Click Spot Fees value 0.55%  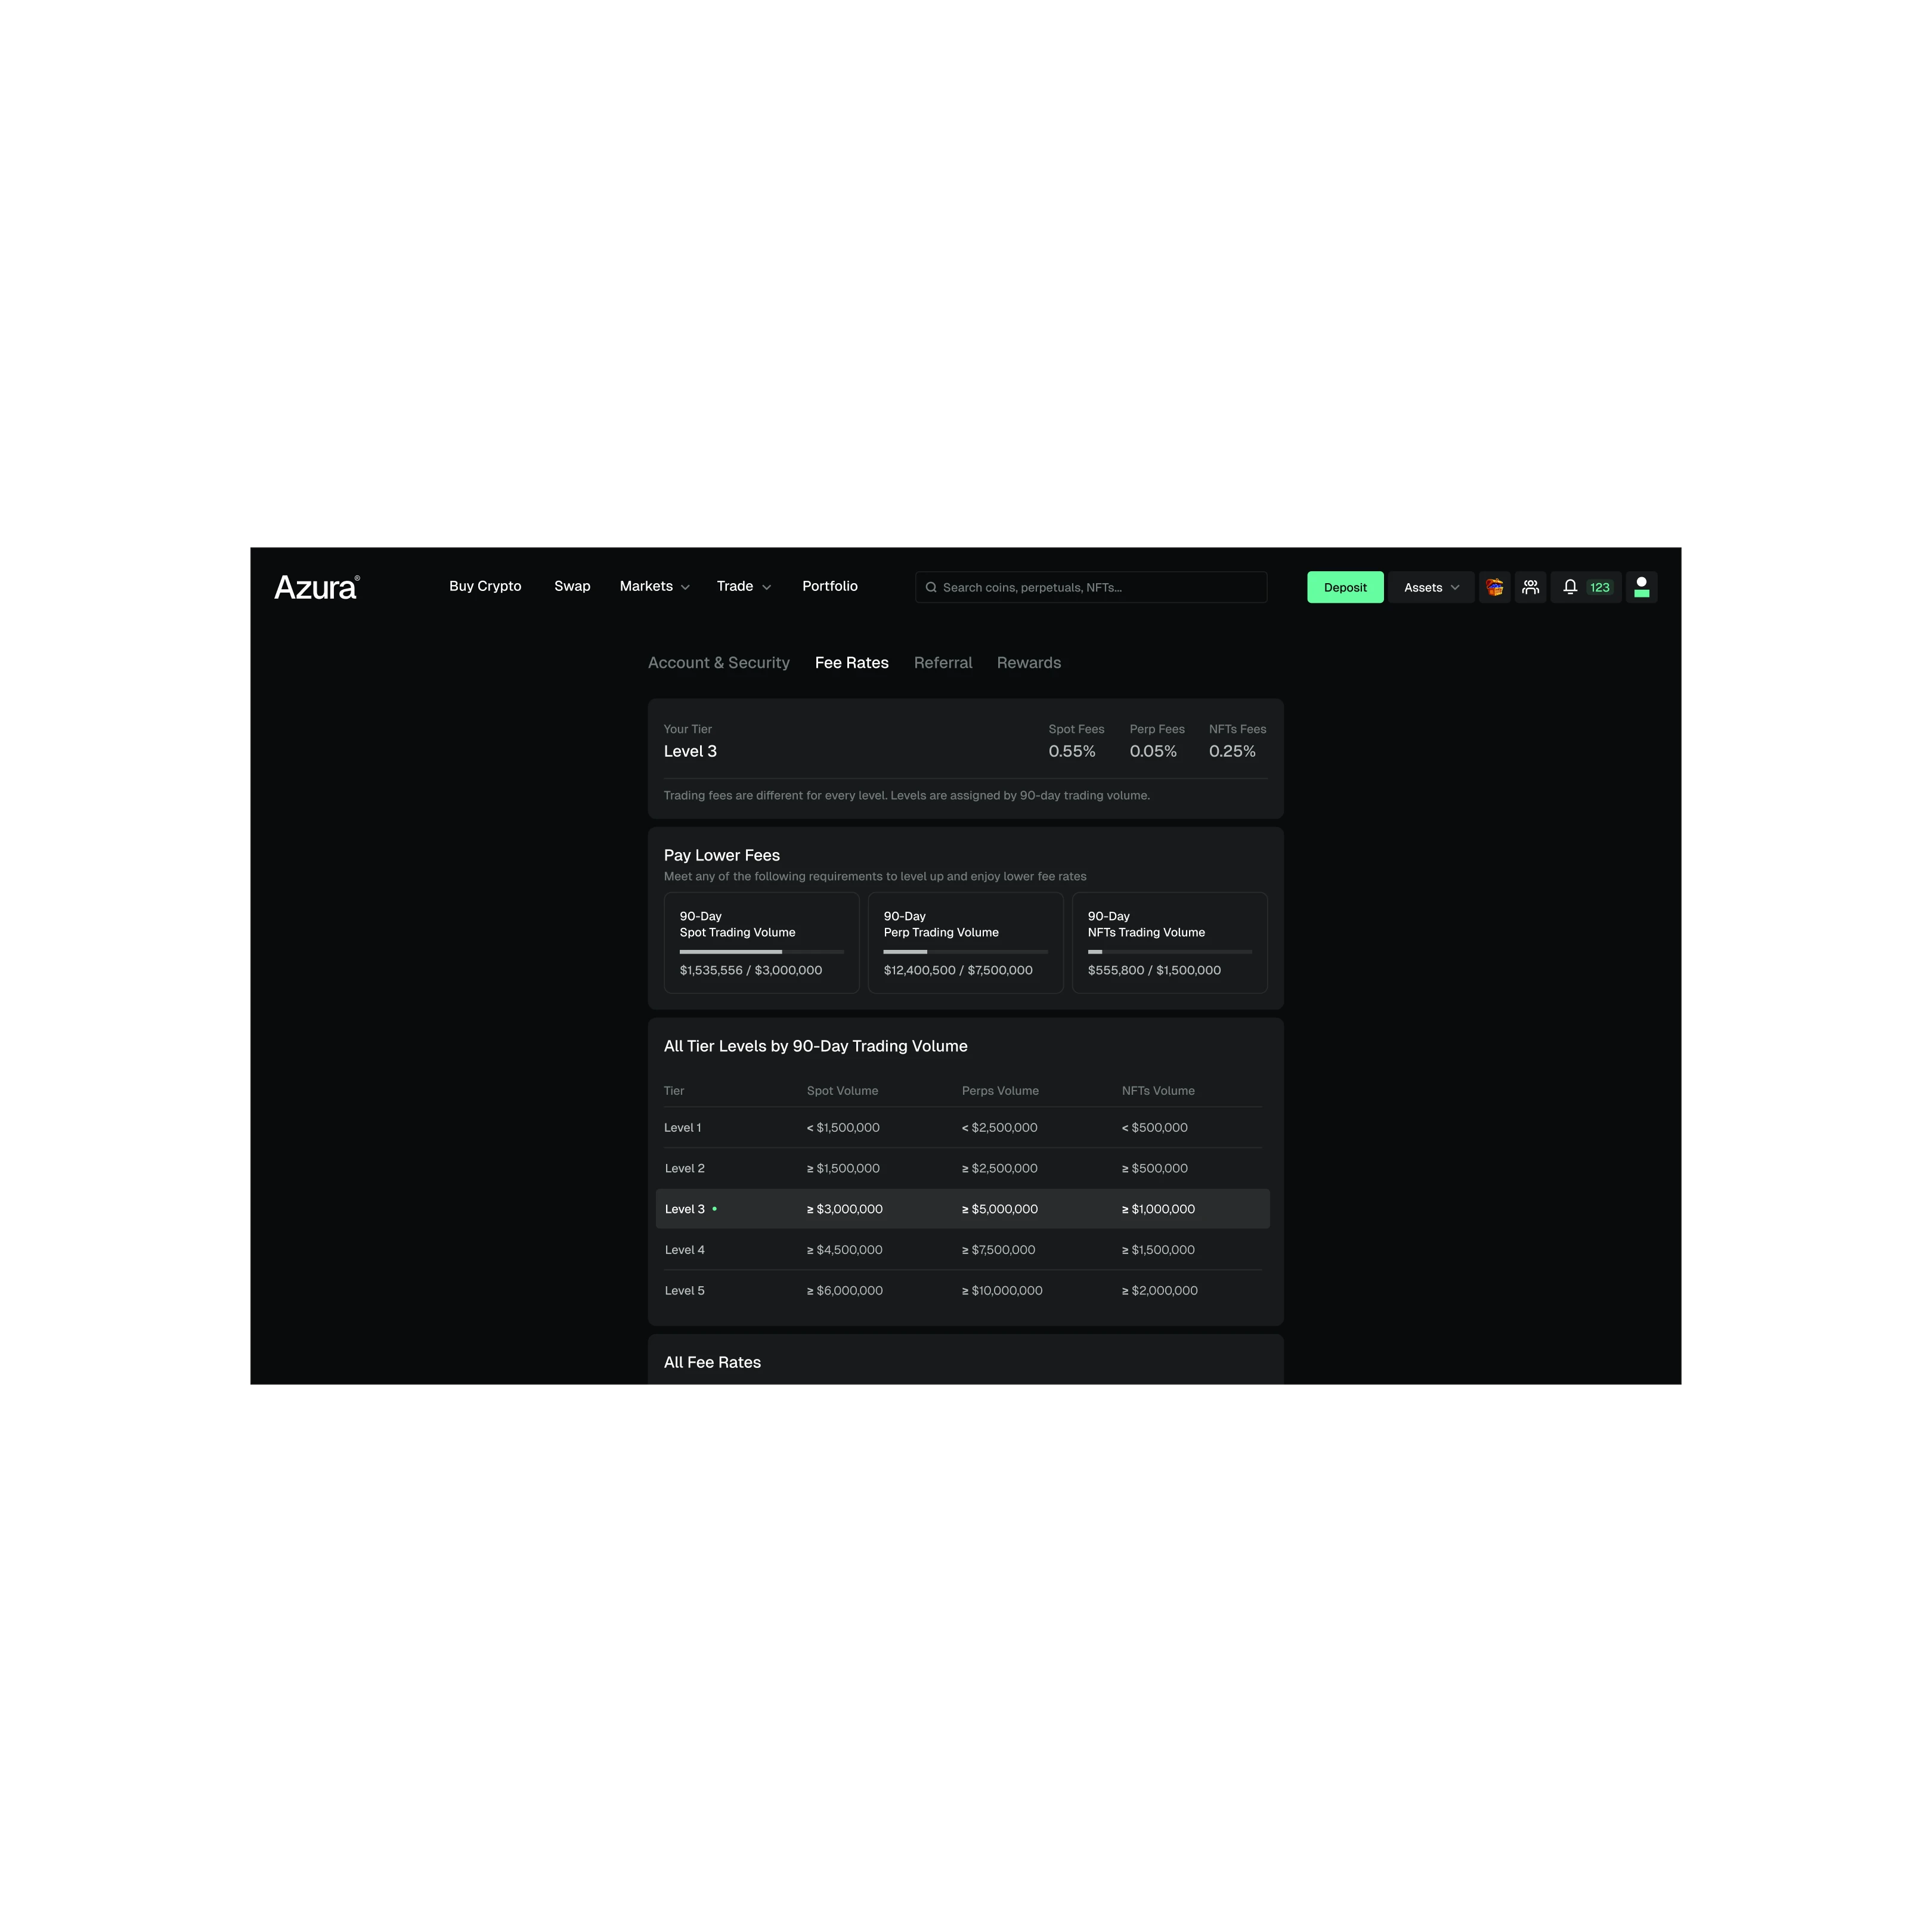point(1072,751)
